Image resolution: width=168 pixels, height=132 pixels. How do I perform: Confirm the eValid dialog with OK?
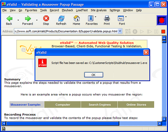pos(94,75)
